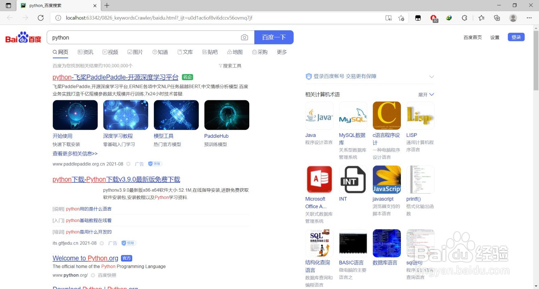Image resolution: width=539 pixels, height=289 pixels.
Task: Click Java logo thumbnail
Action: click(x=319, y=116)
